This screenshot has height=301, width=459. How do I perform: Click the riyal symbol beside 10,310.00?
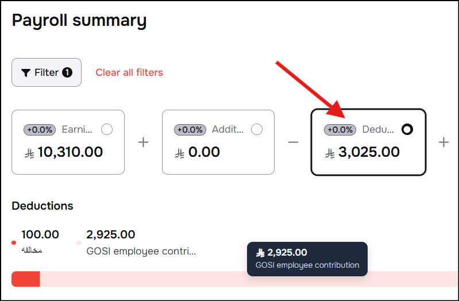(29, 153)
